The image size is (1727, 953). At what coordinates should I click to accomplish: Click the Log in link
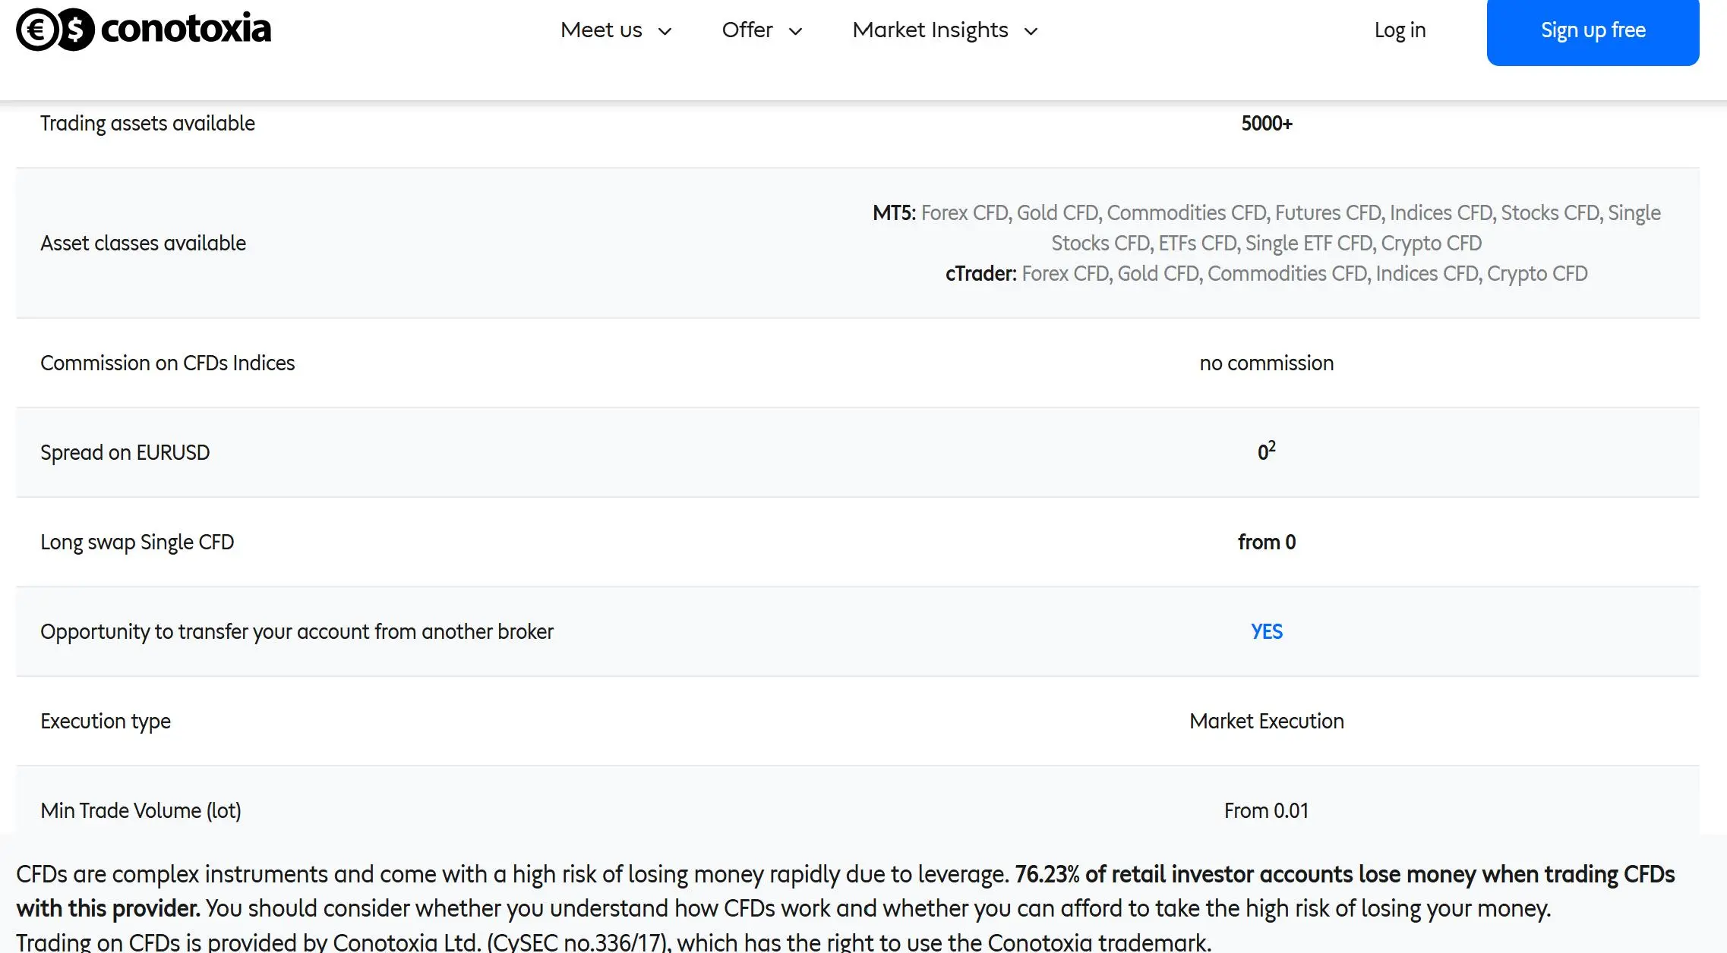[x=1400, y=30]
